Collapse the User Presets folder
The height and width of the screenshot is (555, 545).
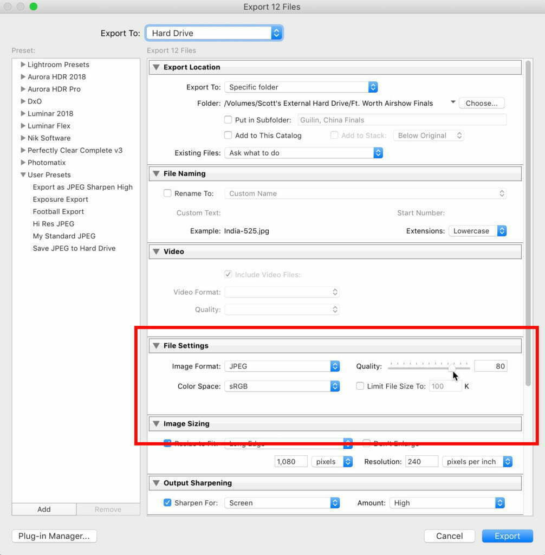pos(23,175)
